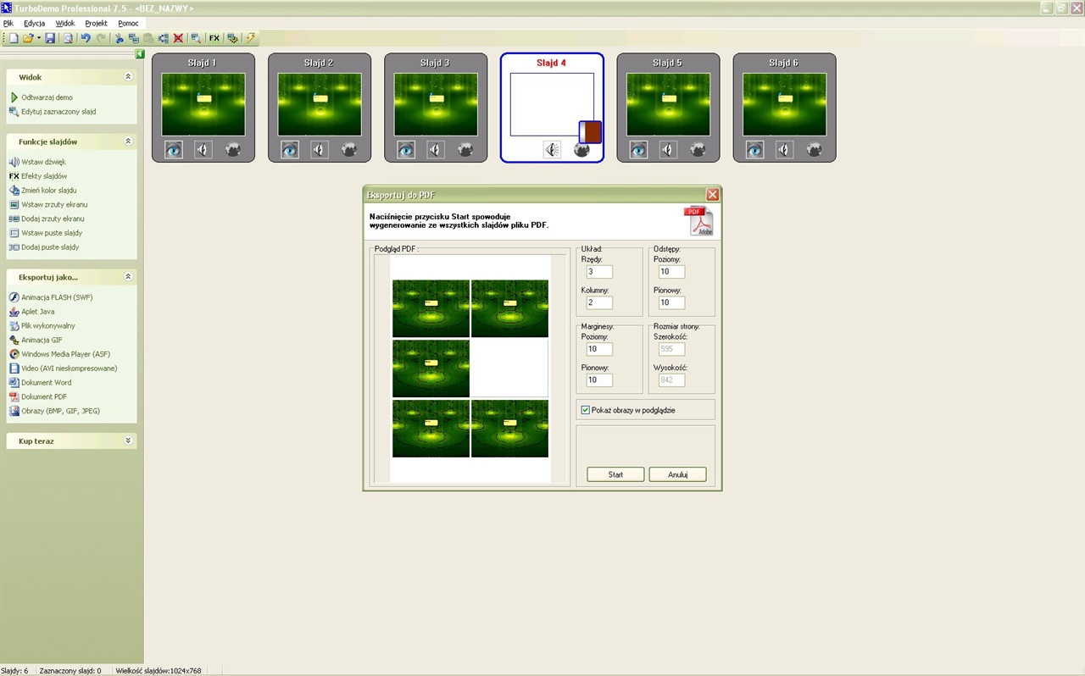Open the Projekt menu
The image size is (1085, 676).
click(x=96, y=23)
